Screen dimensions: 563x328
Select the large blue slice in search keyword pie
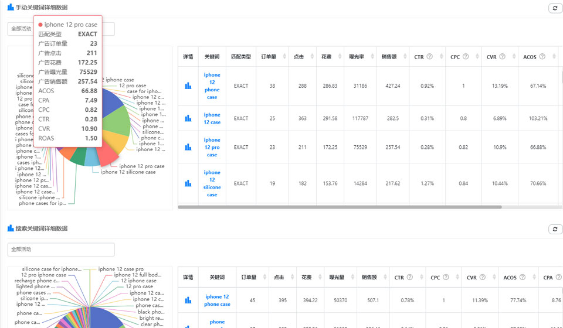pos(106,318)
